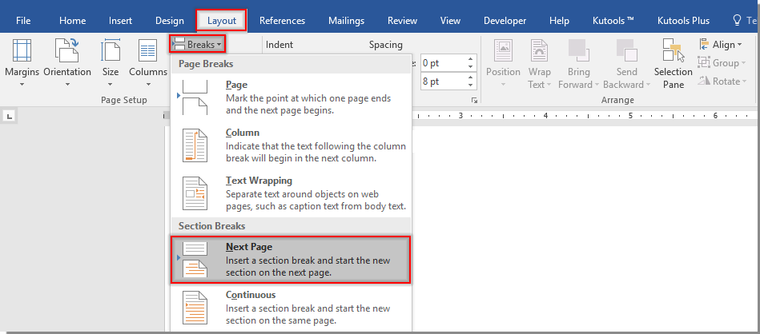Image resolution: width=760 pixels, height=334 pixels.
Task: Open the Paragraph dialog launcher
Action: (x=474, y=101)
